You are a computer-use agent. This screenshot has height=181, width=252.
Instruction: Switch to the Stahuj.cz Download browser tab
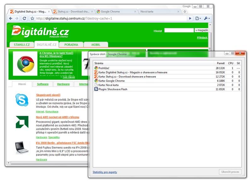point(73,12)
